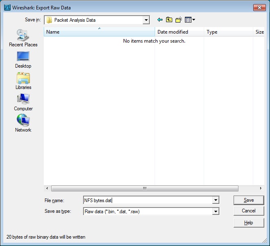Create a new folder
Image resolution: width=270 pixels, height=246 pixels.
178,20
